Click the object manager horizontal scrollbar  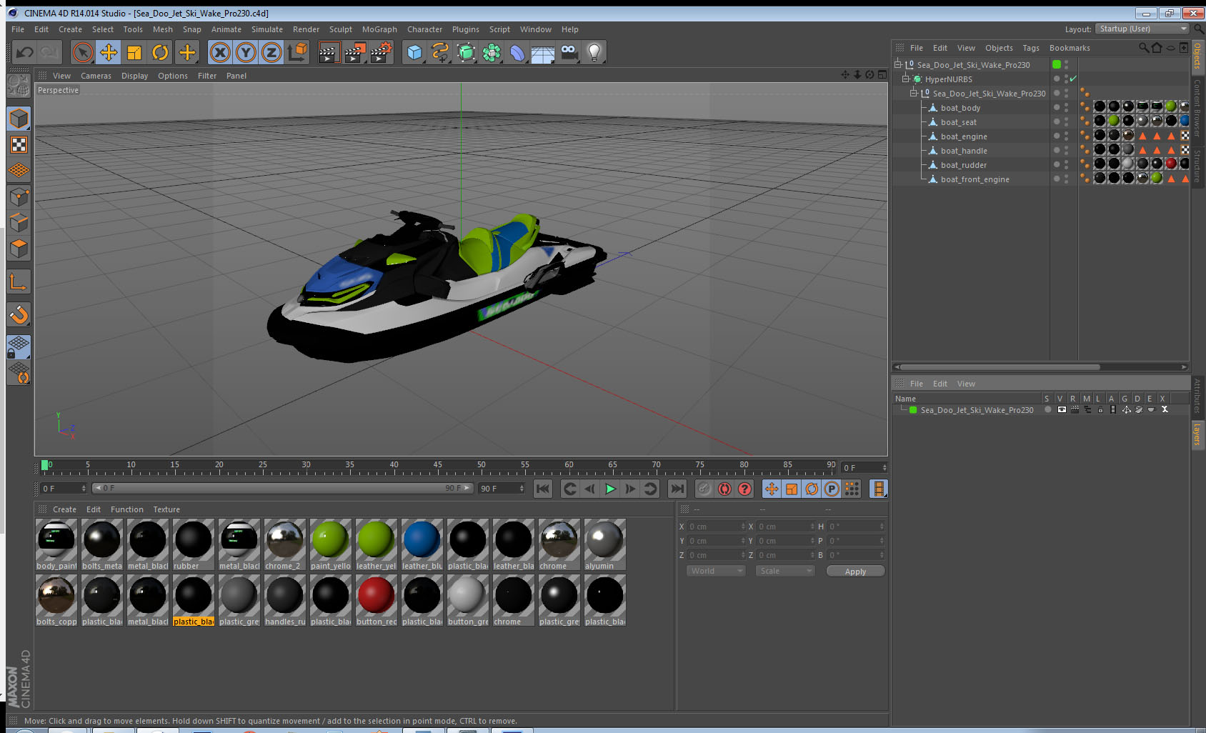(1000, 367)
